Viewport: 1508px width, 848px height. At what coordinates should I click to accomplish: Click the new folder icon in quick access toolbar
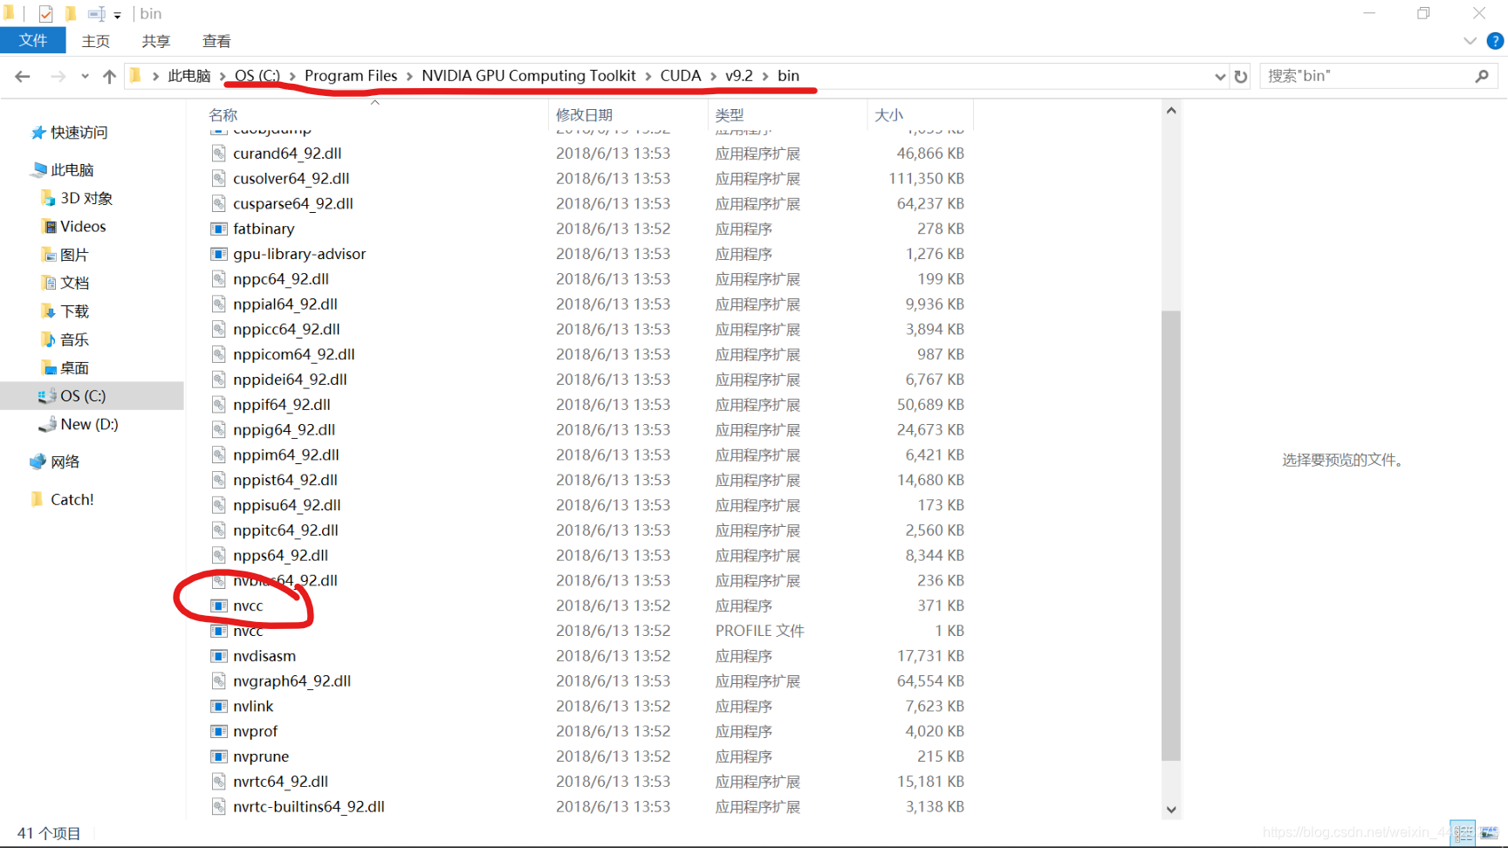pos(72,14)
